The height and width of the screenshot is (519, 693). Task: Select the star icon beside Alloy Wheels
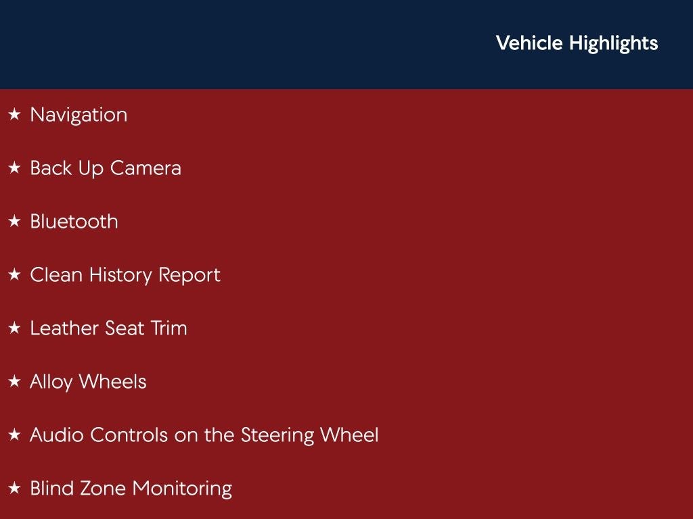[x=14, y=382]
